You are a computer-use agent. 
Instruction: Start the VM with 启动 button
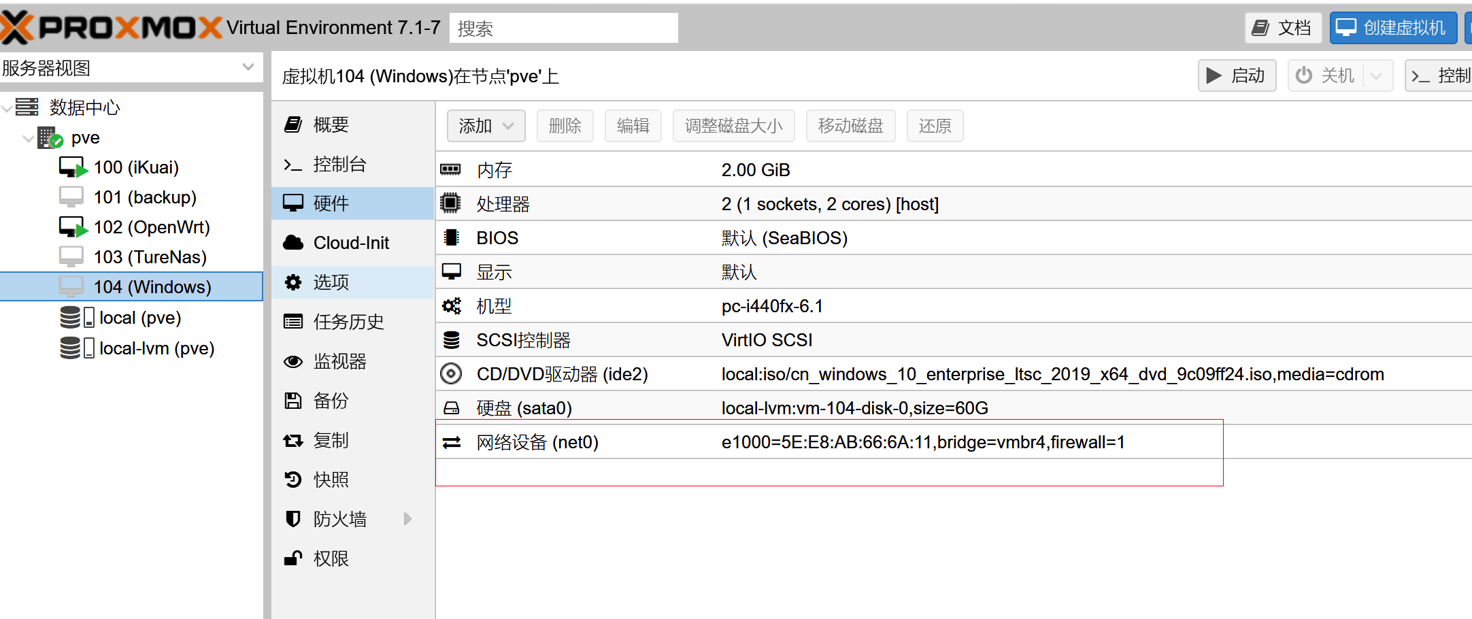pos(1237,76)
